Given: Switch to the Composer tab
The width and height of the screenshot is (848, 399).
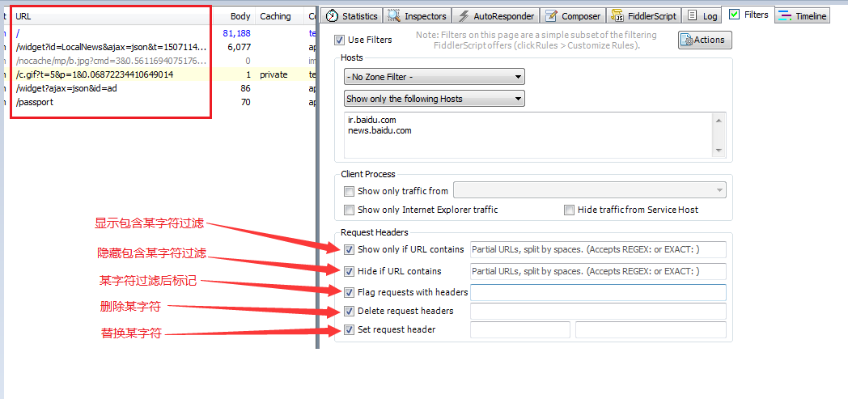Looking at the screenshot, I should coord(573,15).
